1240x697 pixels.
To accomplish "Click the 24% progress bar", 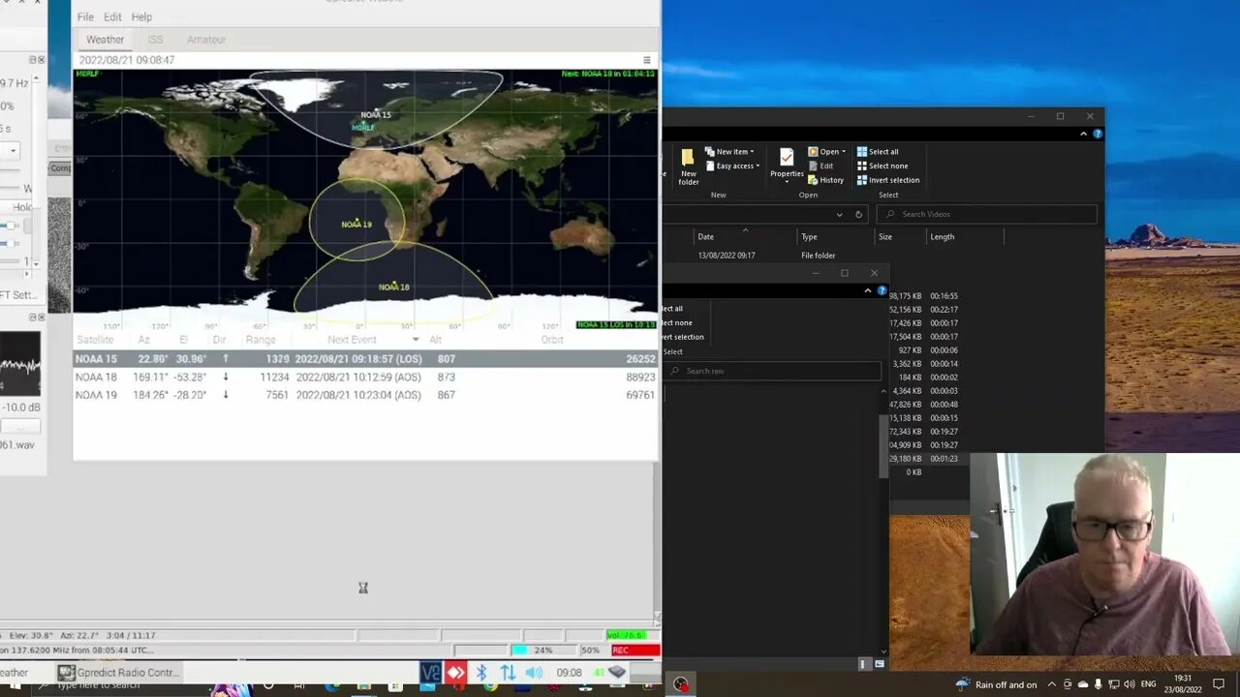I will (542, 651).
